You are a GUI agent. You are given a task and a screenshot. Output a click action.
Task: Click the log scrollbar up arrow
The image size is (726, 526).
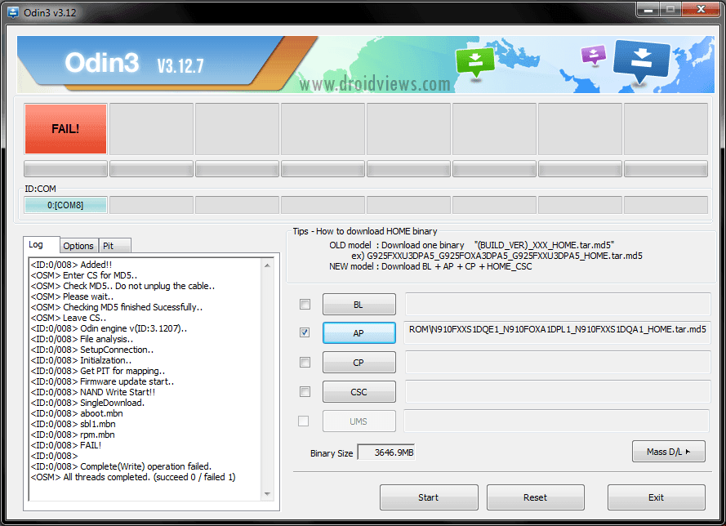coord(267,265)
